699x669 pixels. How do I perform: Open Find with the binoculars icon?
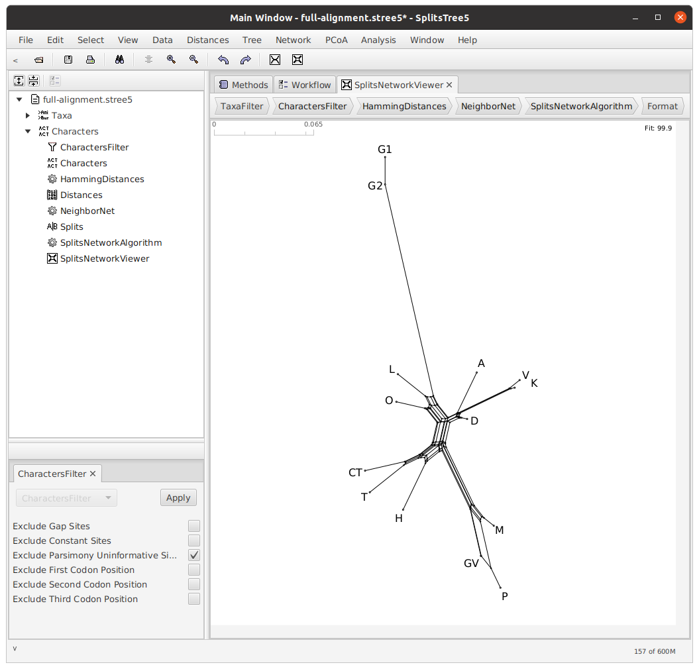[119, 60]
